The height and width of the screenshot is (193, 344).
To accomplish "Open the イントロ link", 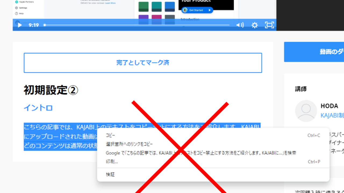I will pos(38,108).
